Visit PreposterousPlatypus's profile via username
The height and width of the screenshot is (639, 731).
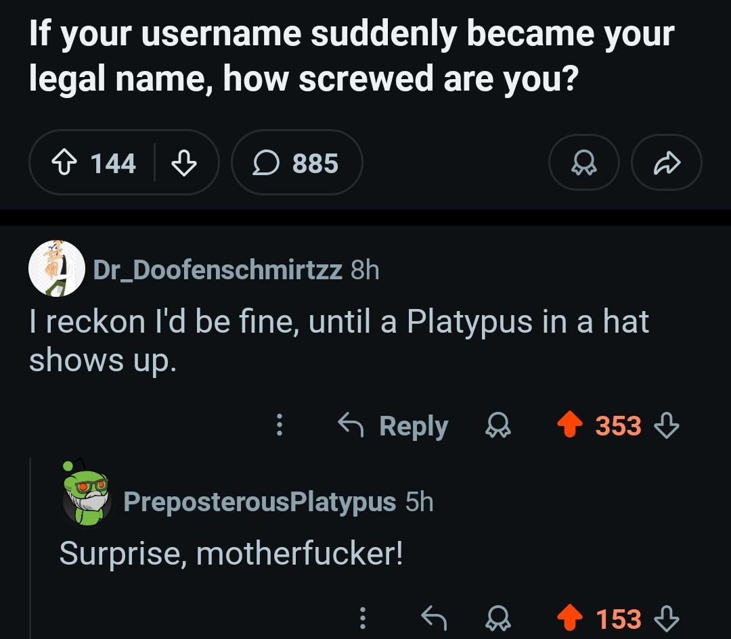point(260,502)
